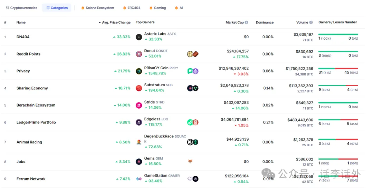Click the Donut coin icon
This screenshot has height=189, width=373.
click(x=139, y=54)
